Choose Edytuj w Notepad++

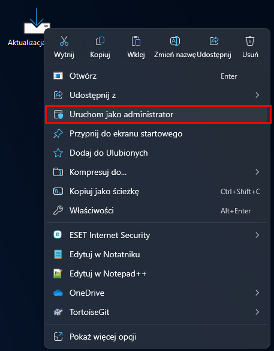click(x=157, y=273)
